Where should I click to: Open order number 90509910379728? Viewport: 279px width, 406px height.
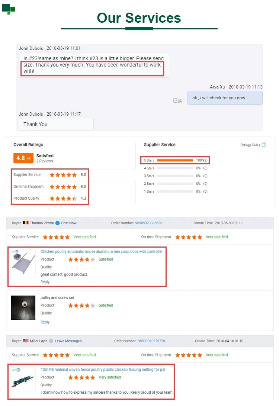point(151,341)
